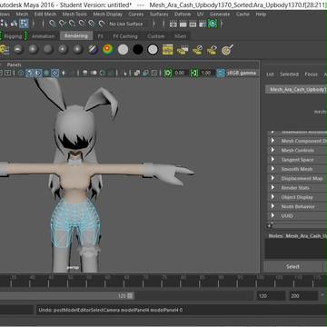Click the ramp shader rainbow sphere shelf icon

pos(108,49)
